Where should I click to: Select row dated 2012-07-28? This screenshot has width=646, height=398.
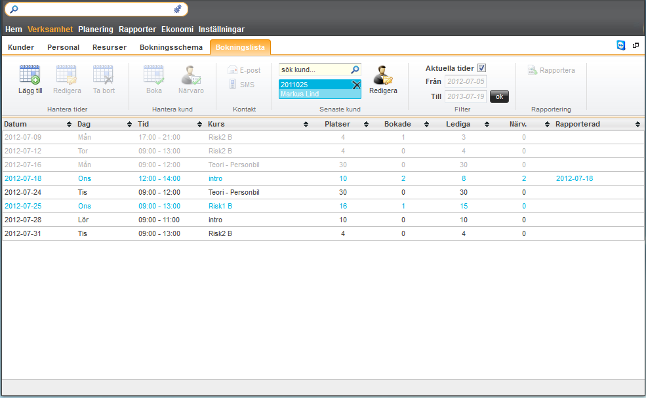323,220
